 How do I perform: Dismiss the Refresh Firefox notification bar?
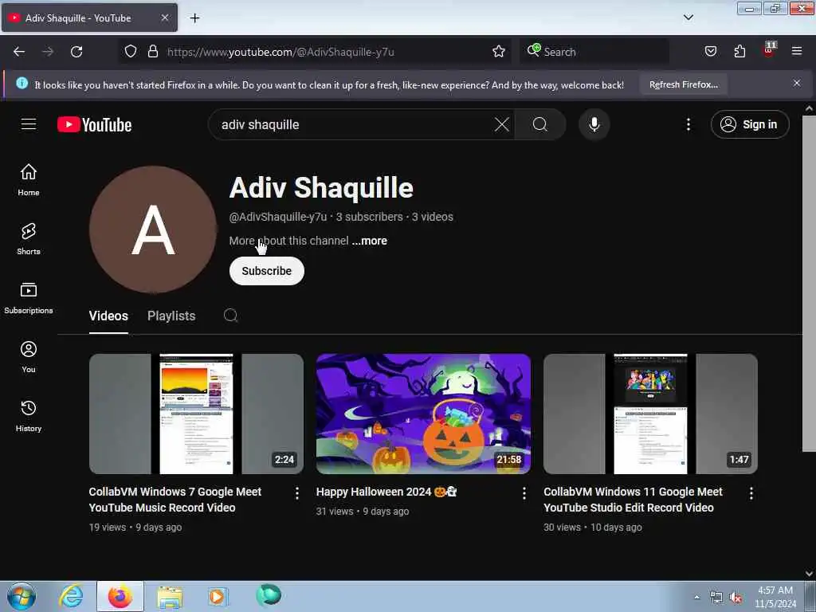pos(797,83)
